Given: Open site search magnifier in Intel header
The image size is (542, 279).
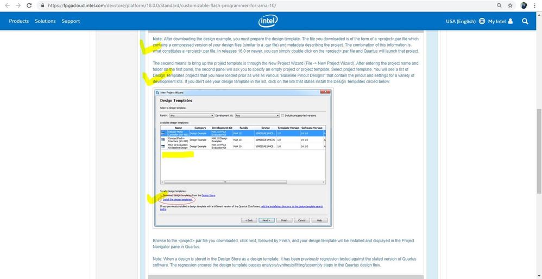Looking at the screenshot, I should [x=525, y=21].
